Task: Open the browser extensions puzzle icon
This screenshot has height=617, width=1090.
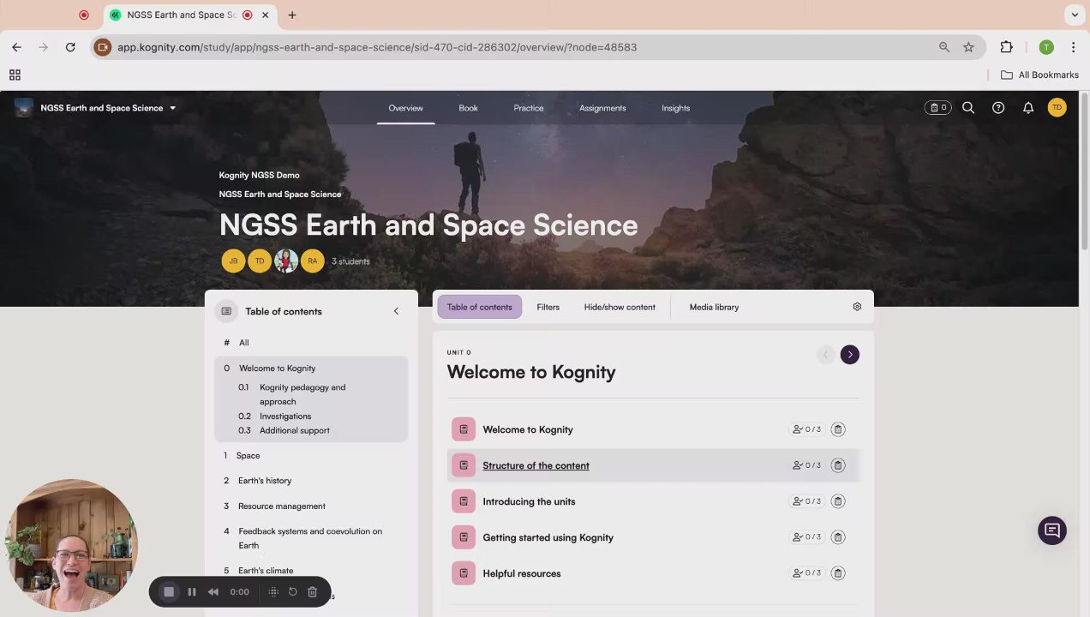Action: [x=1006, y=47]
